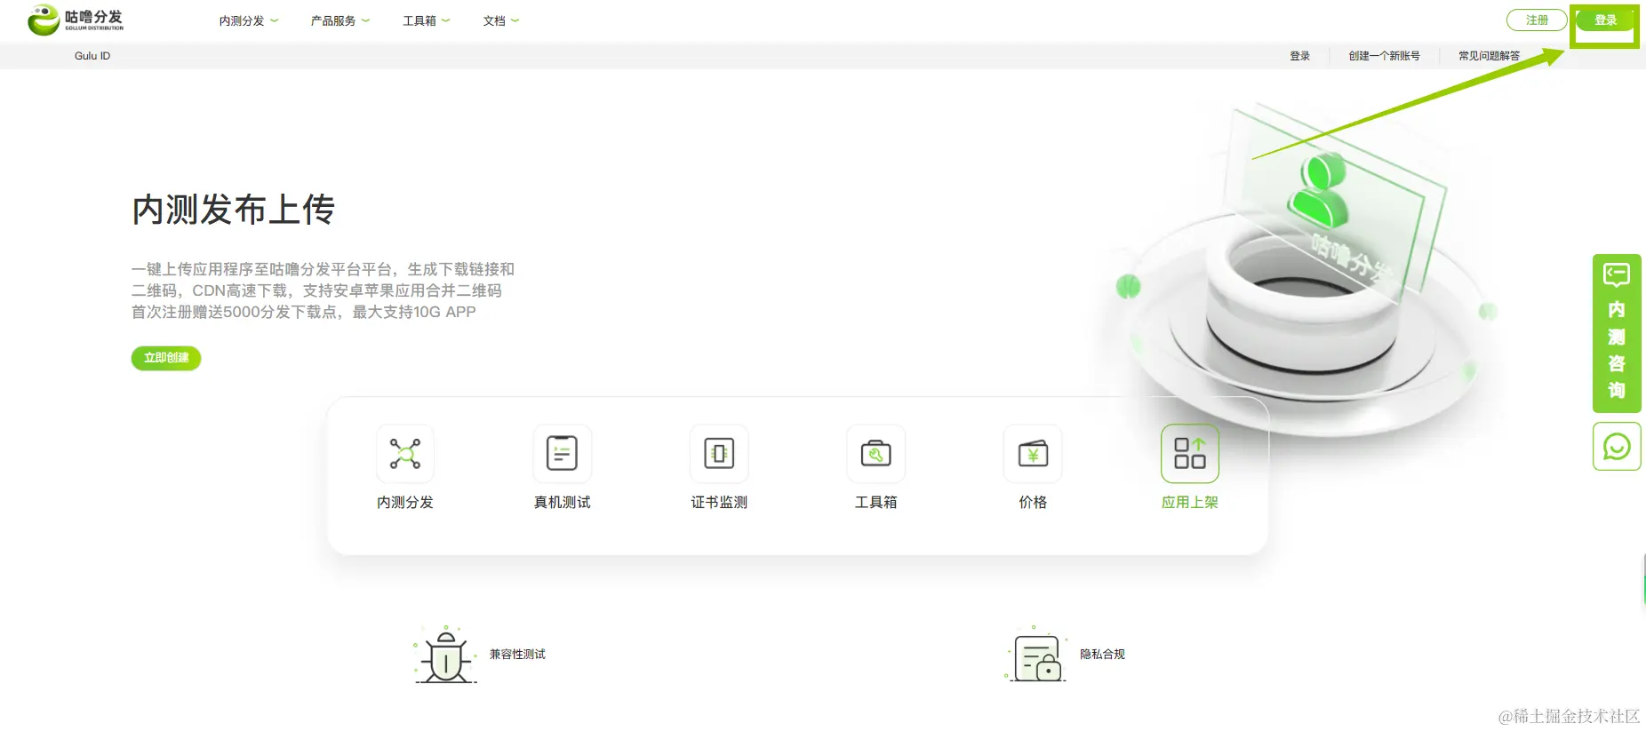Open the 创建一个新账号 link
This screenshot has height=731, width=1646.
[x=1384, y=56]
